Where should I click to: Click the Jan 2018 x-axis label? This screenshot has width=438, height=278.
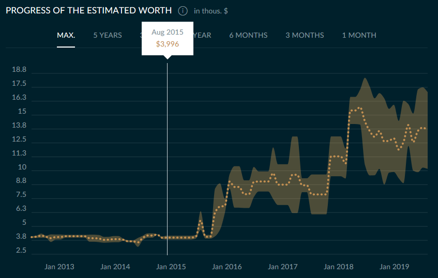338,267
